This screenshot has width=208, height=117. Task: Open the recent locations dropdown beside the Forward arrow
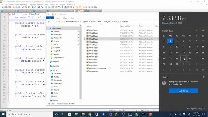point(56,22)
